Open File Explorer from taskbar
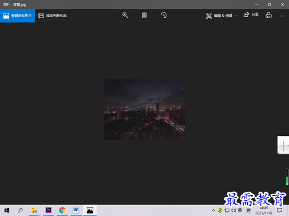The height and width of the screenshot is (216, 289). pyautogui.click(x=34, y=210)
